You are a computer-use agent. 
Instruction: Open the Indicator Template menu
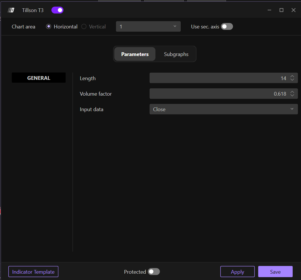tap(33, 272)
